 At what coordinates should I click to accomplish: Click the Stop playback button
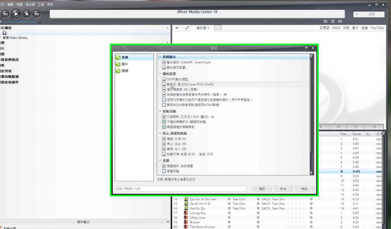point(27,14)
